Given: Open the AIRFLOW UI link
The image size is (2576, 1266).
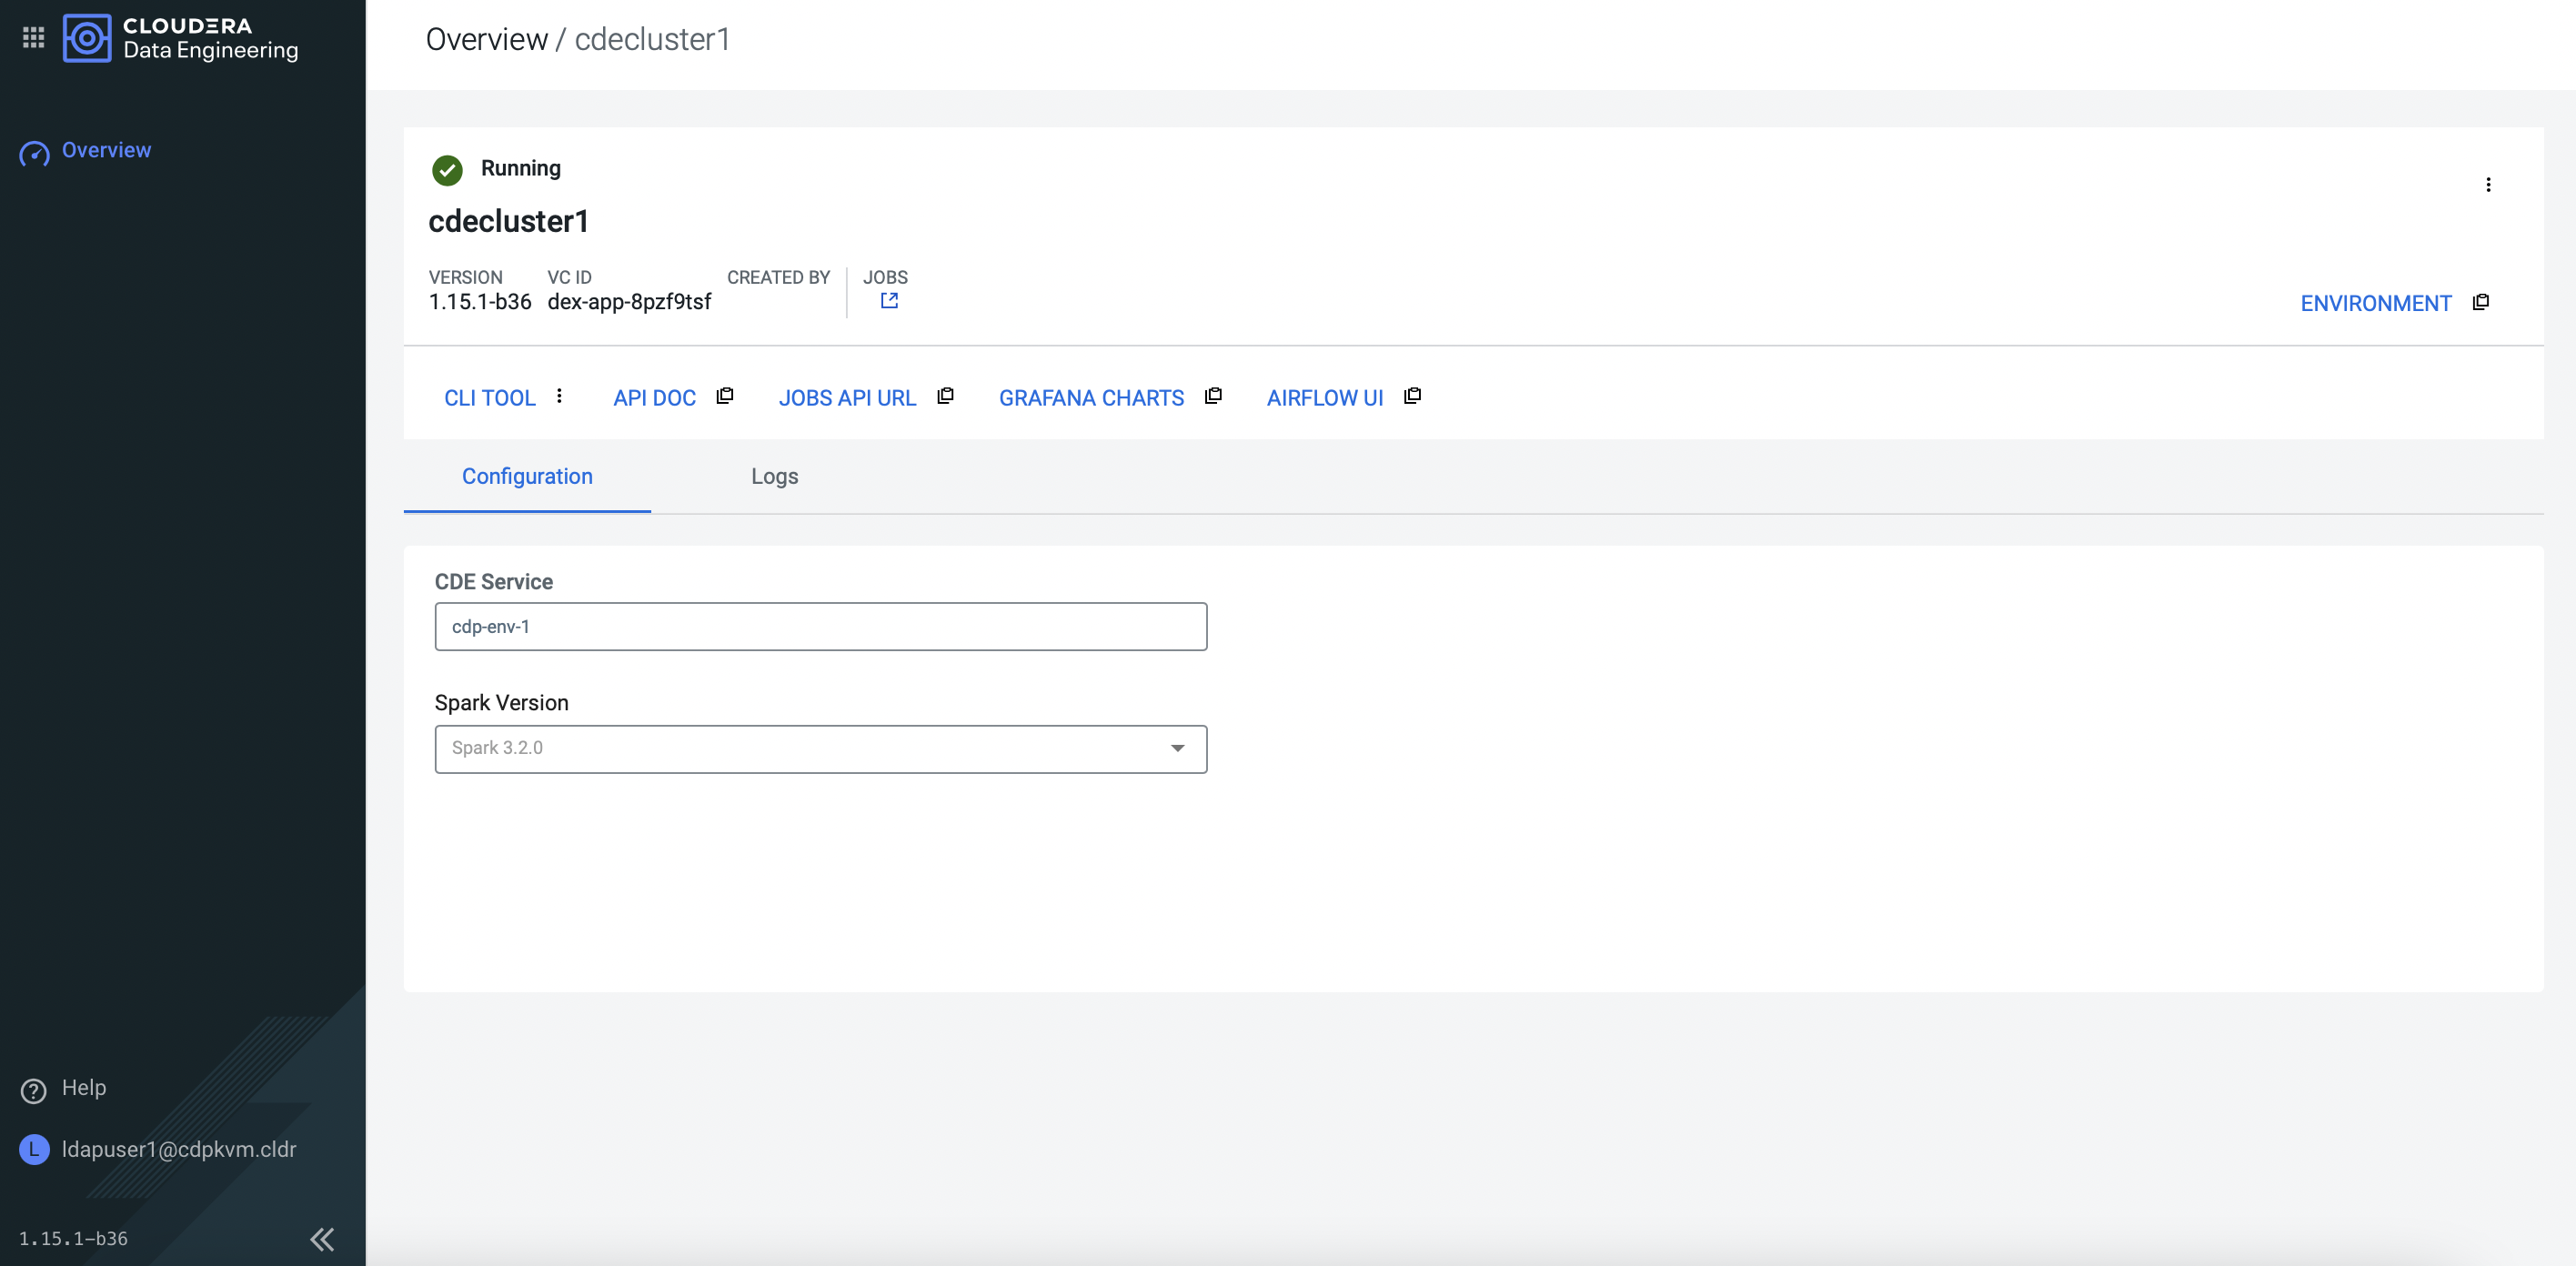Looking at the screenshot, I should 1324,398.
